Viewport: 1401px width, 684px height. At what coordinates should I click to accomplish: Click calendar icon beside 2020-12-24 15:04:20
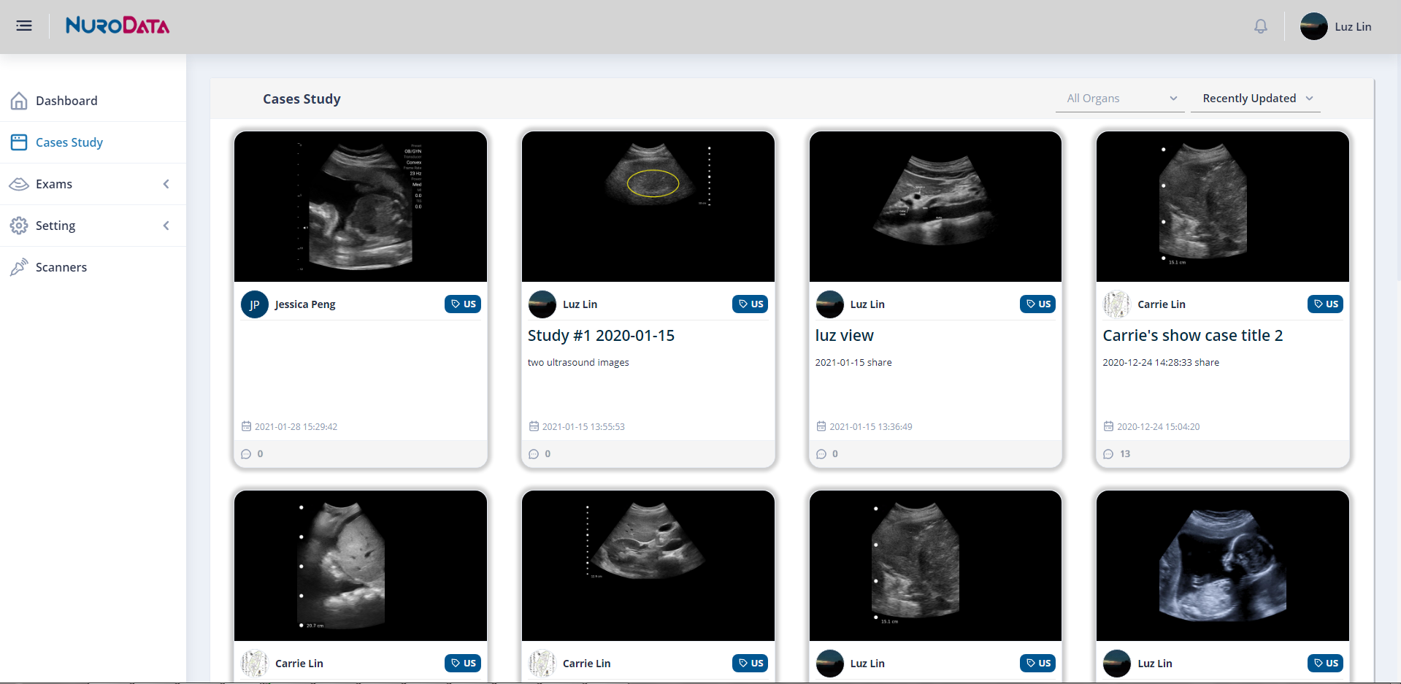click(x=1108, y=426)
